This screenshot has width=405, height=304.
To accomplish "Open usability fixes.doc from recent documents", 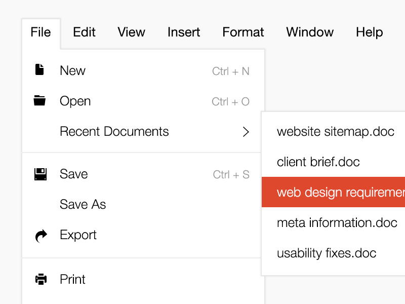I will [327, 253].
